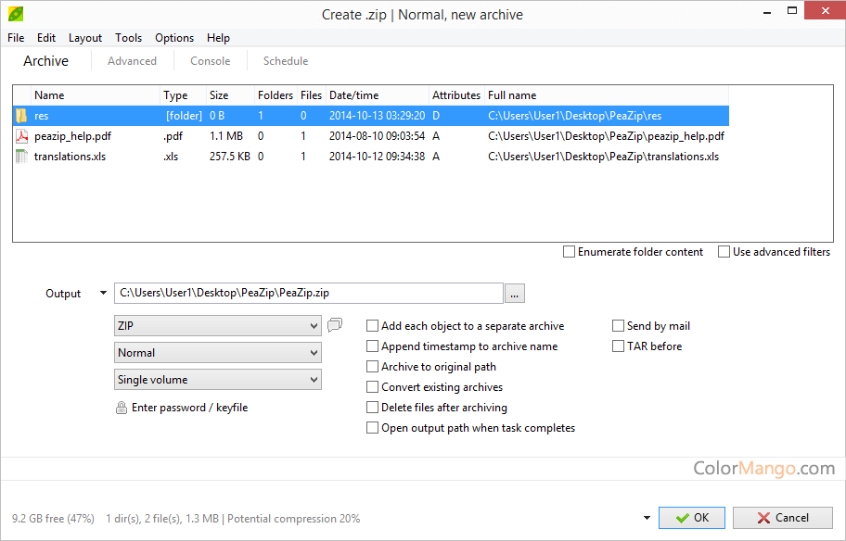The width and height of the screenshot is (846, 541).
Task: Maximize the PeaZip window
Action: click(x=792, y=10)
